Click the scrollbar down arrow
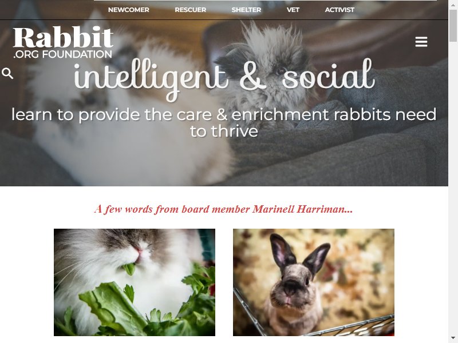The image size is (458, 343). pyautogui.click(x=453, y=338)
